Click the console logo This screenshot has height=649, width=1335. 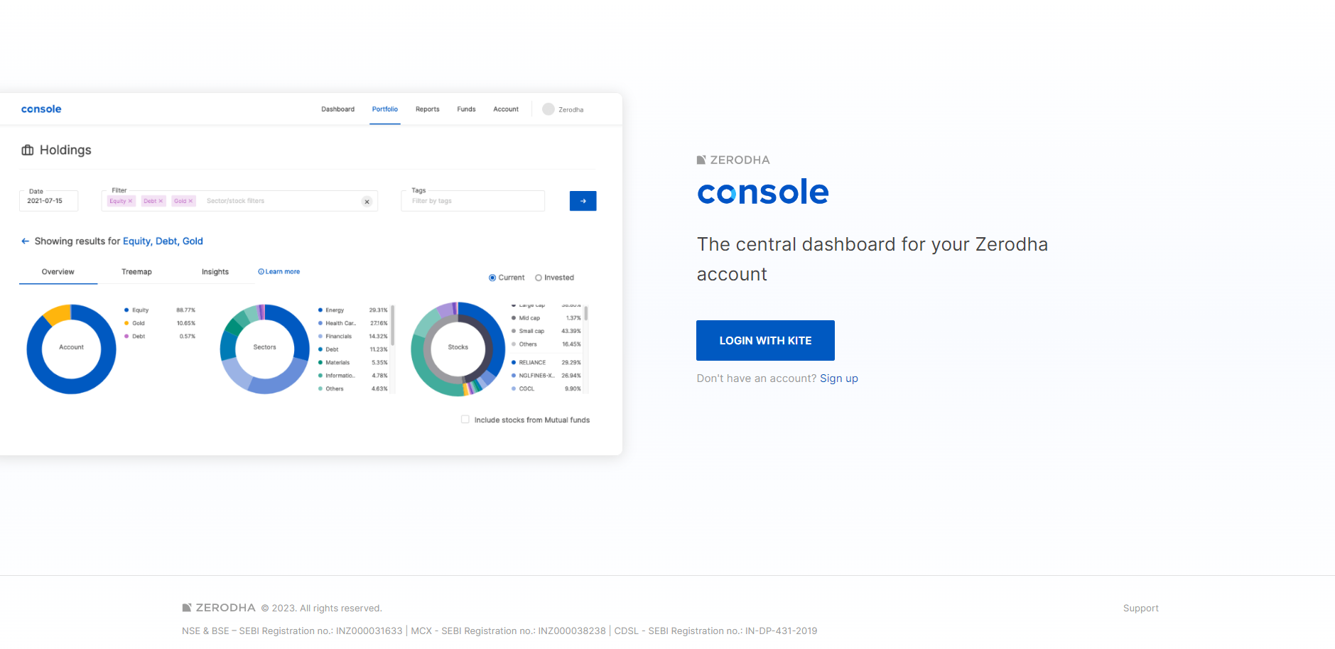[x=40, y=108]
